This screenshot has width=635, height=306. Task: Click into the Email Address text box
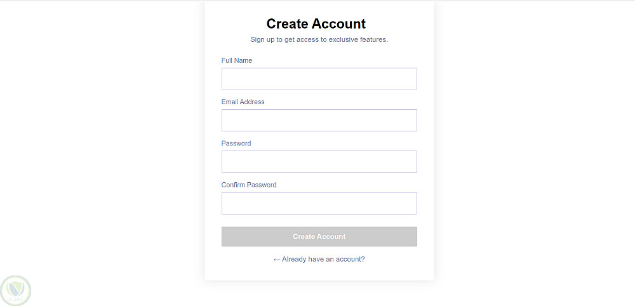click(x=319, y=120)
